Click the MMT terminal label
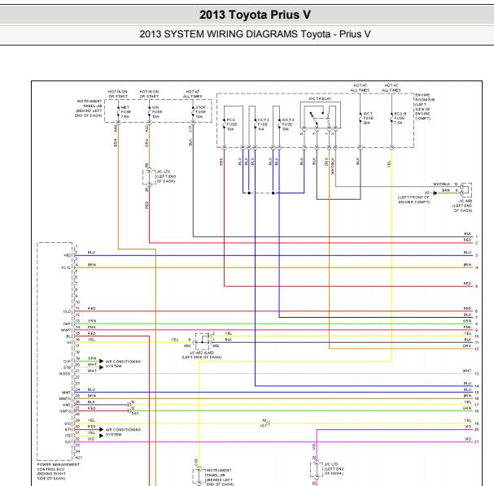The height and width of the screenshot is (486, 494). point(67,393)
